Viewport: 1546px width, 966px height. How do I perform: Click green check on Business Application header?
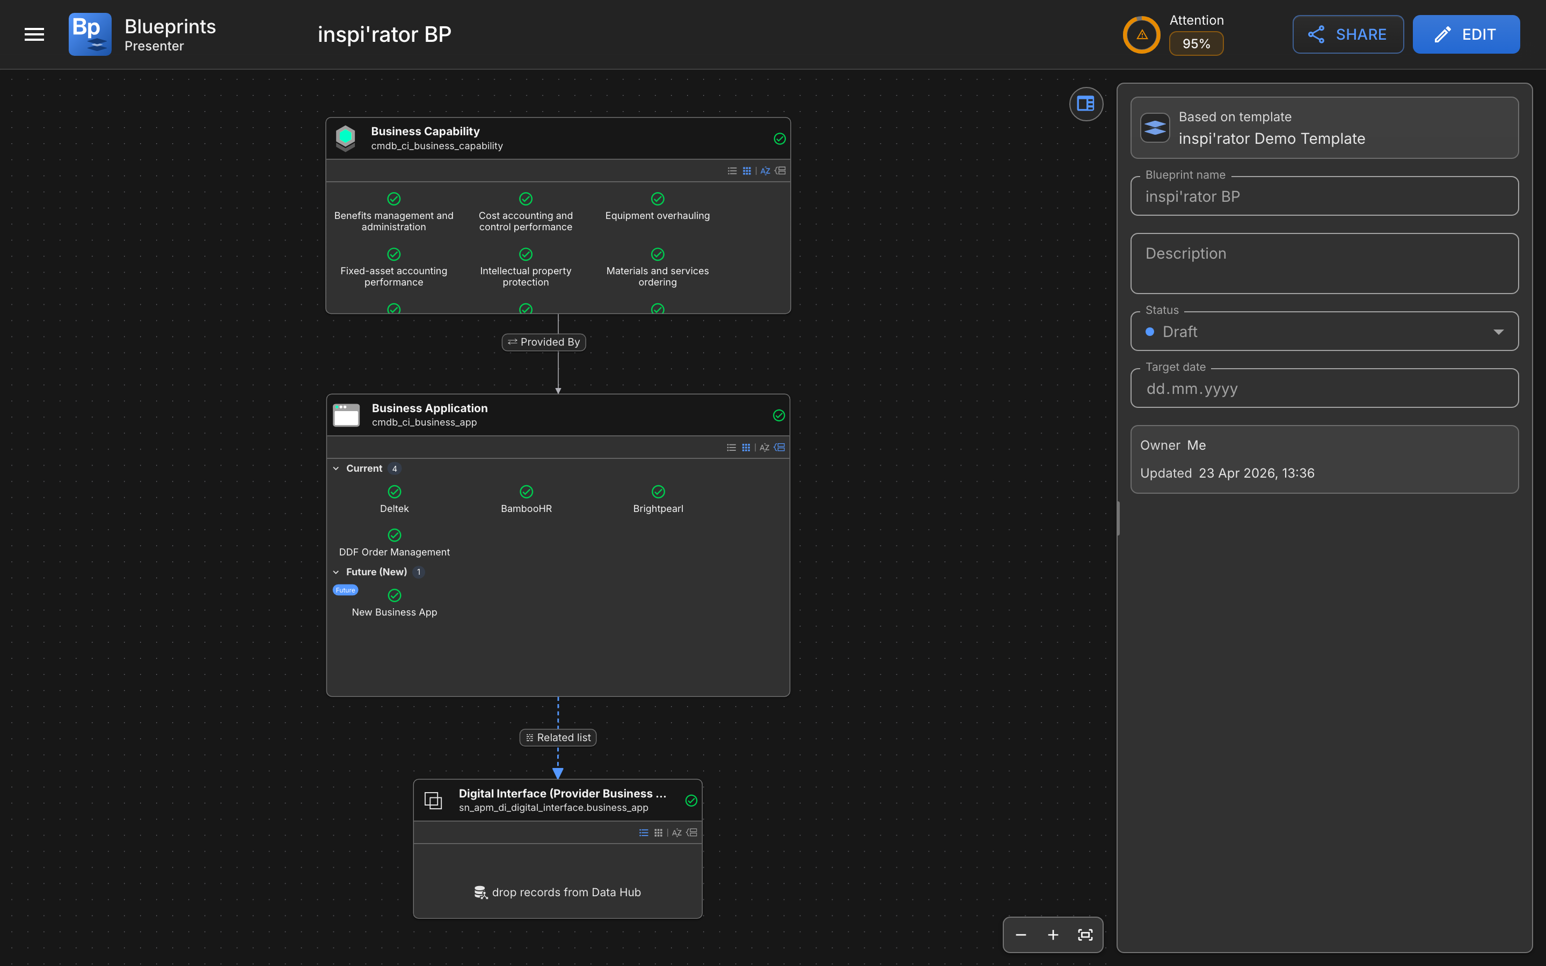point(779,415)
